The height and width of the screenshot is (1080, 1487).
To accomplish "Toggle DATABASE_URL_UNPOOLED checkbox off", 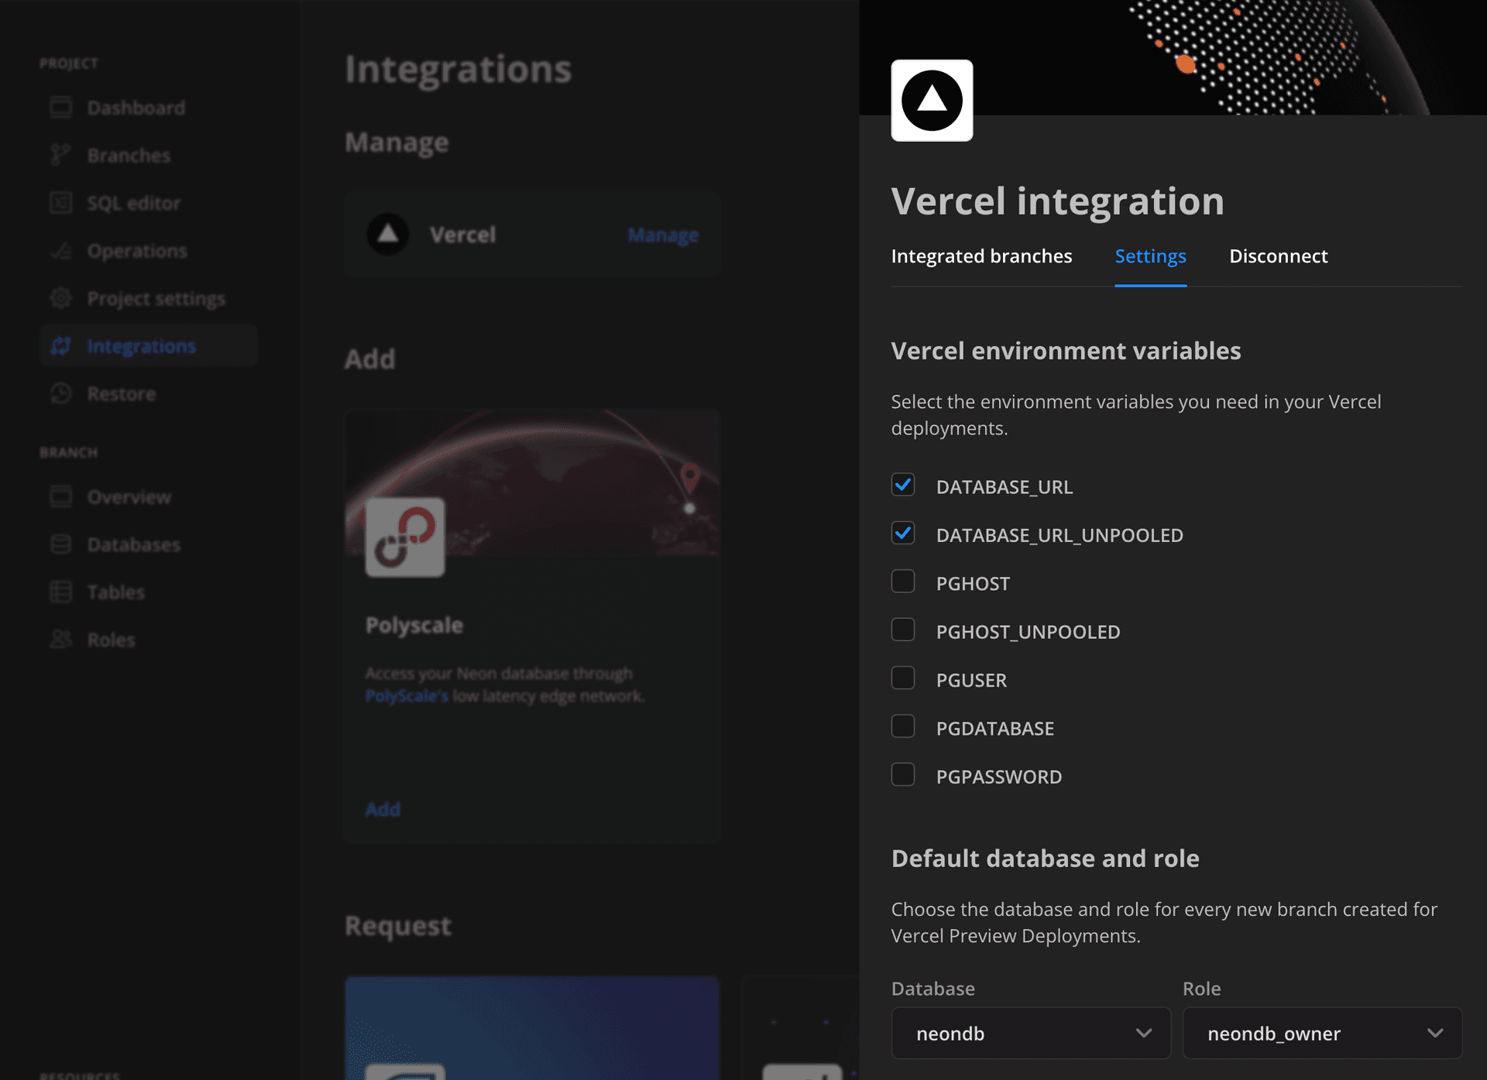I will click(x=903, y=533).
